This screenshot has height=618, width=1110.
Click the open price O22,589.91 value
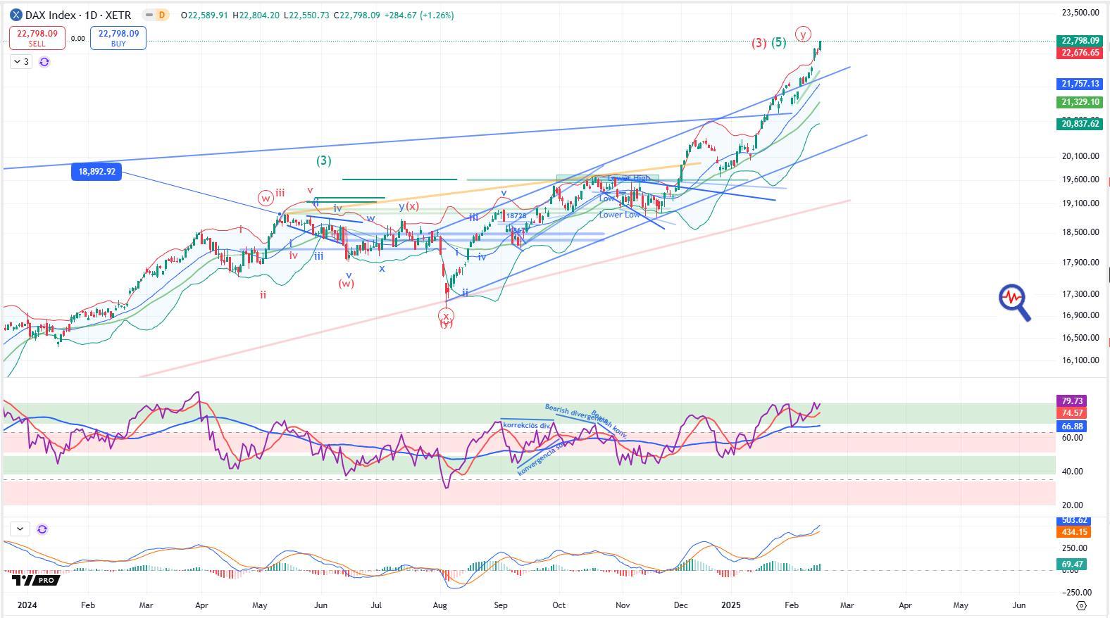(x=204, y=15)
